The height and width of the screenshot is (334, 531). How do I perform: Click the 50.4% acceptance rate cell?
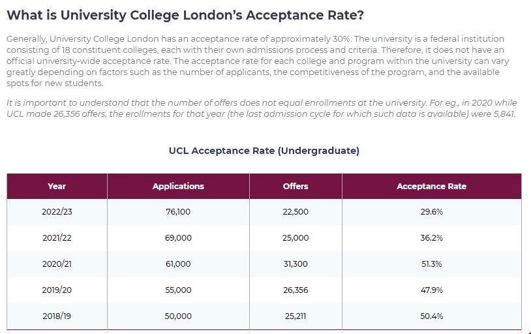(431, 316)
